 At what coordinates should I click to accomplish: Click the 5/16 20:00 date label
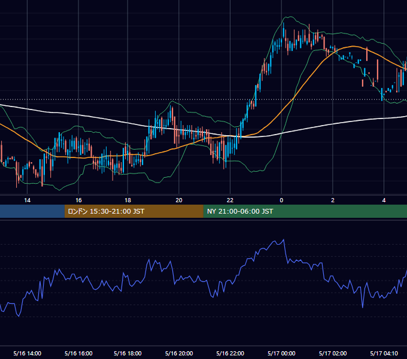click(179, 353)
